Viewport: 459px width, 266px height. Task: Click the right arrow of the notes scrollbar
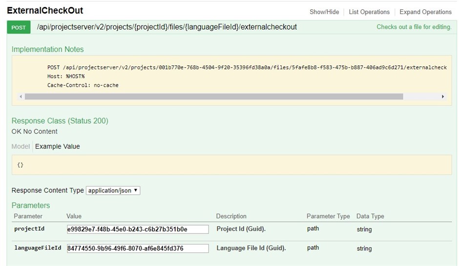click(x=442, y=96)
